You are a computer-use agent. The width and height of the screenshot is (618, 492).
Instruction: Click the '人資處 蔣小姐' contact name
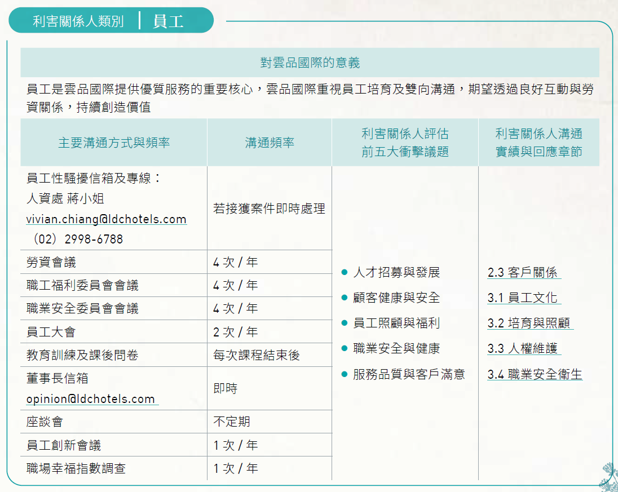point(65,198)
